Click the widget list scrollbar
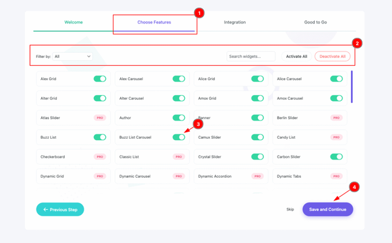 tap(351, 87)
